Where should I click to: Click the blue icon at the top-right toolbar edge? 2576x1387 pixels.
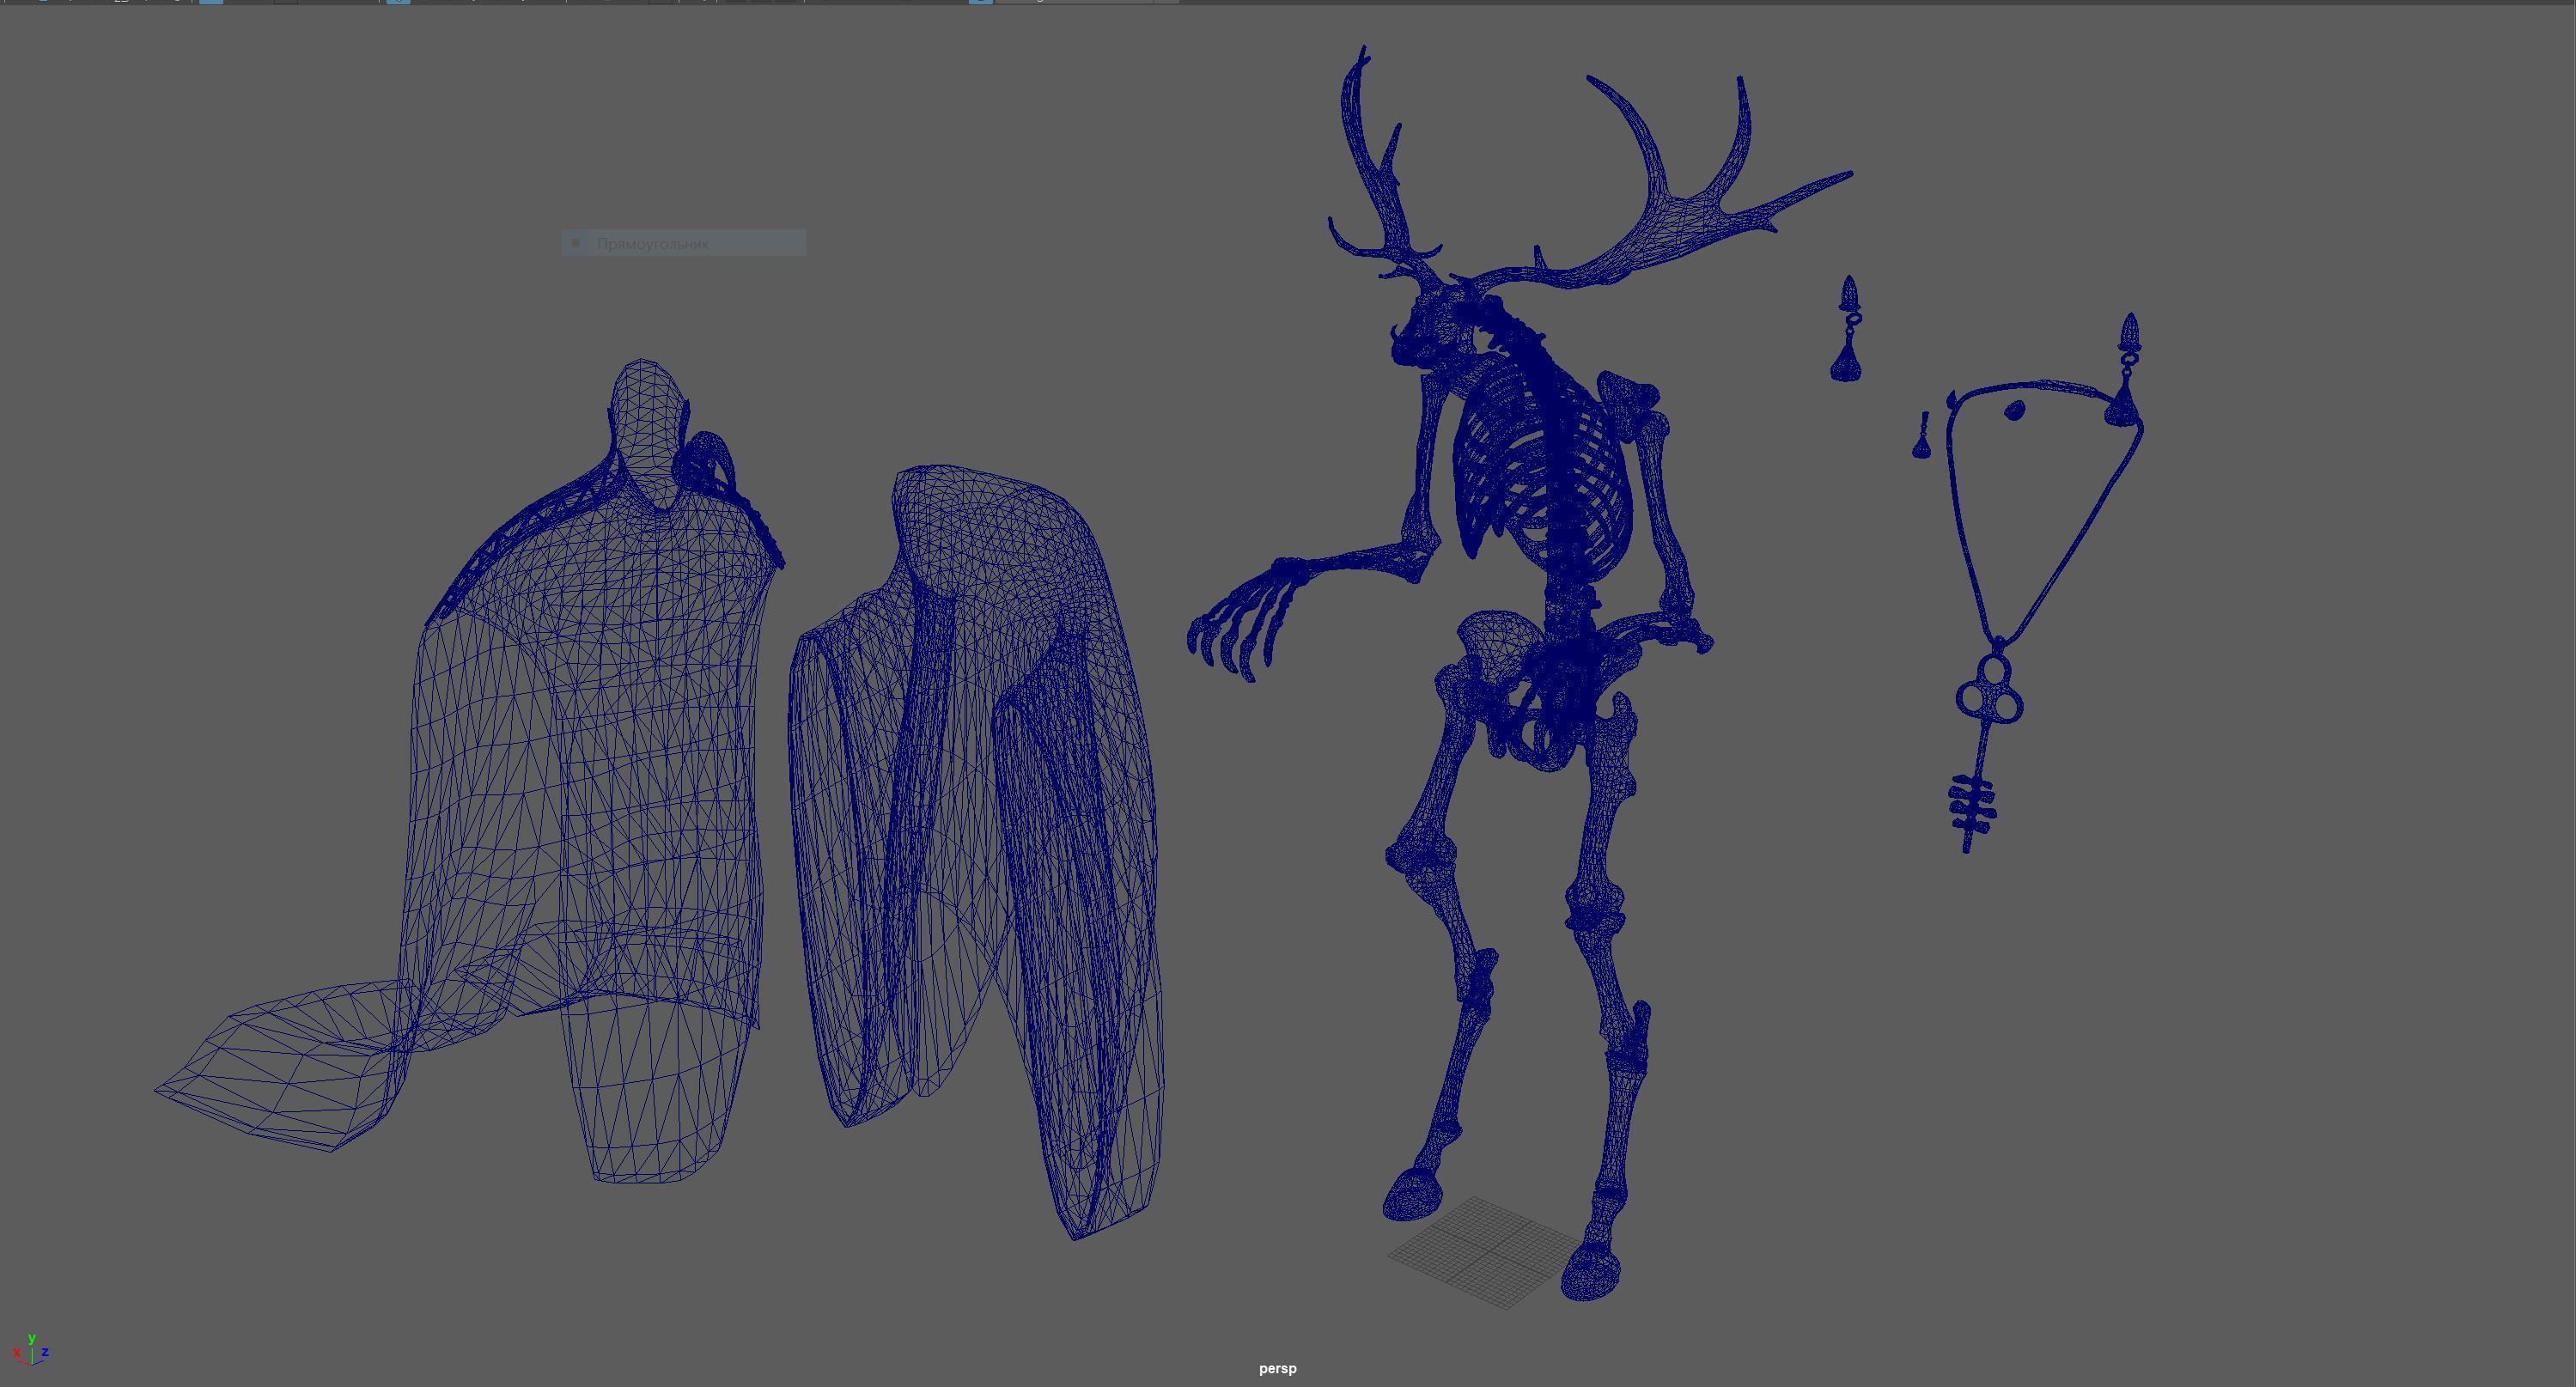pos(981,4)
